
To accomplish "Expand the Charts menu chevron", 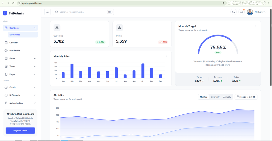I will tap(35, 87).
